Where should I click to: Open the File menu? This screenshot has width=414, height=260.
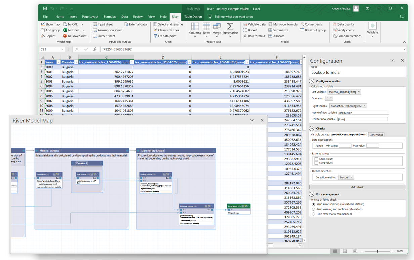pos(45,16)
